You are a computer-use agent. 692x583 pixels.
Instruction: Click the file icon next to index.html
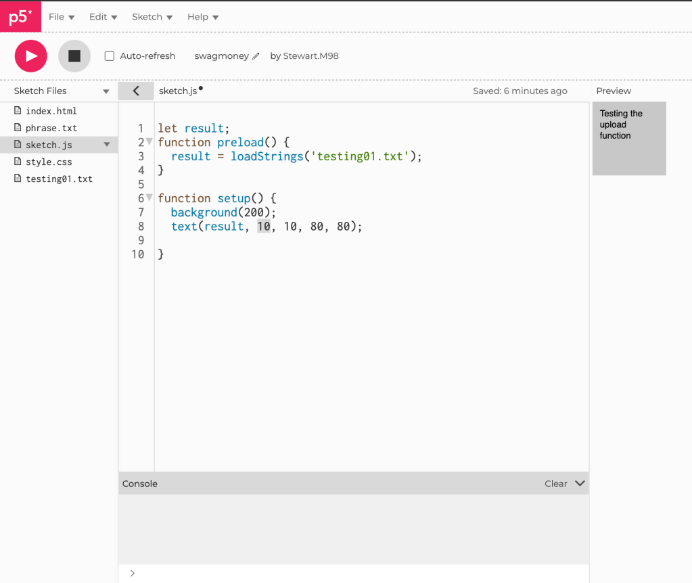(x=18, y=111)
